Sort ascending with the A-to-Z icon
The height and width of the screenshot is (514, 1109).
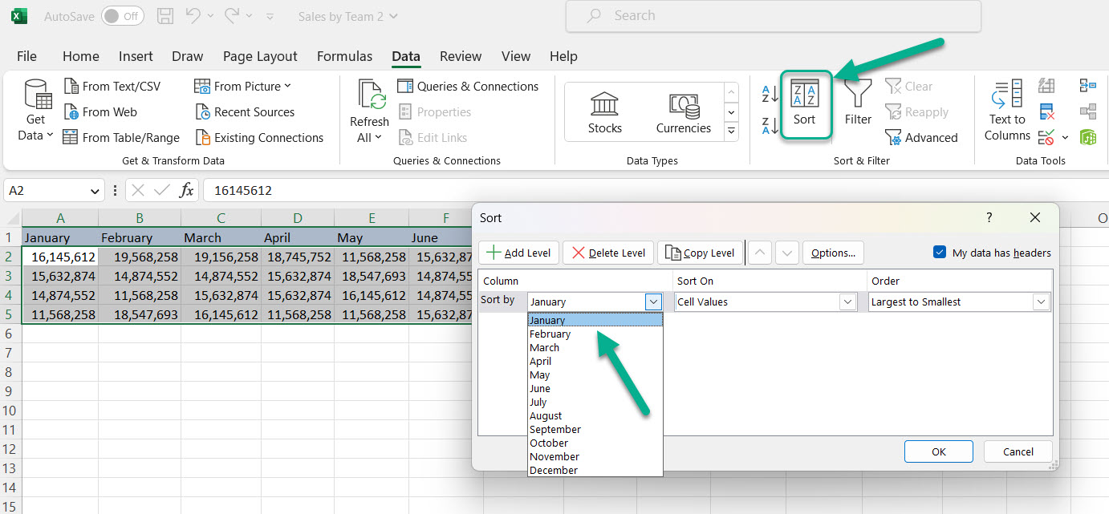(x=770, y=94)
